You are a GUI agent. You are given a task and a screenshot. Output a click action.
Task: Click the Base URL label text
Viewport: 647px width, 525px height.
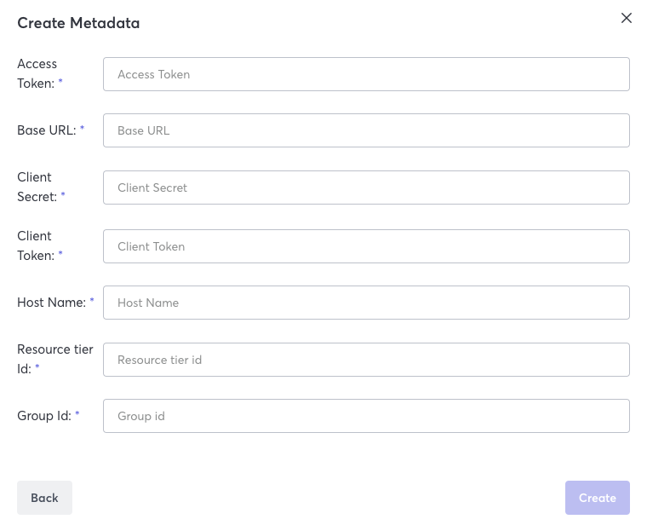46,130
